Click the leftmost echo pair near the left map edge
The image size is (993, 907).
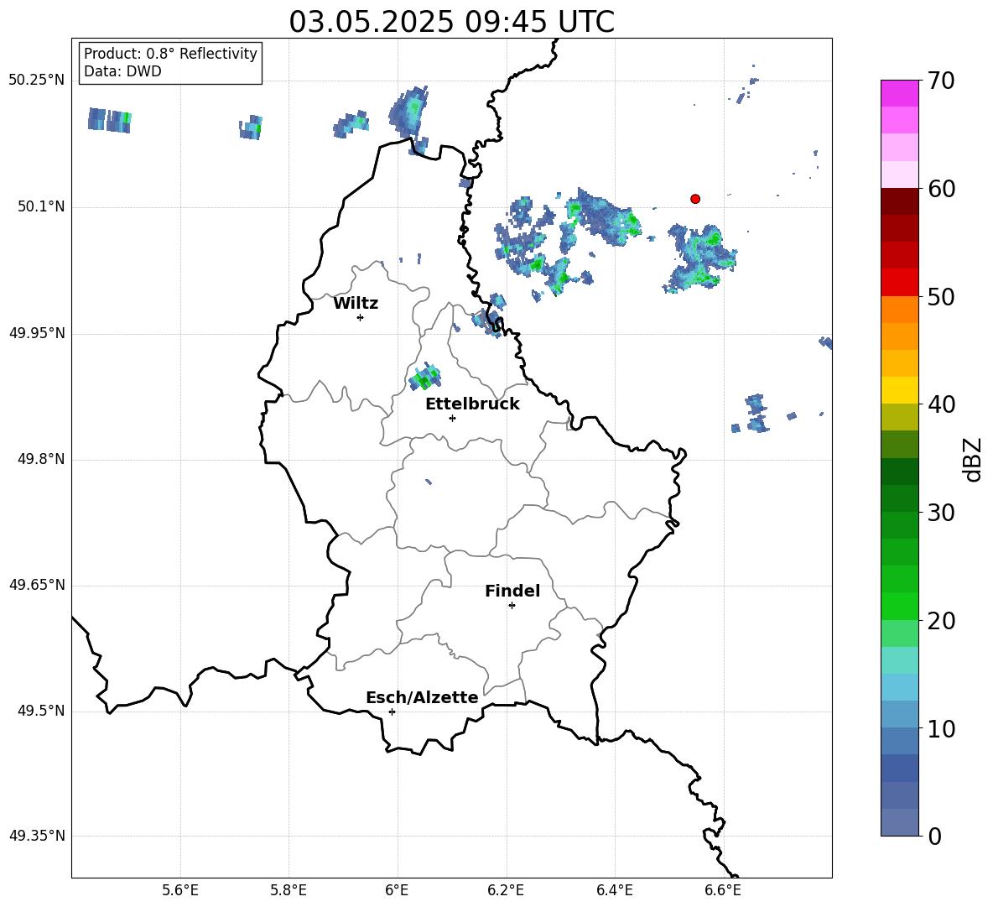110,120
